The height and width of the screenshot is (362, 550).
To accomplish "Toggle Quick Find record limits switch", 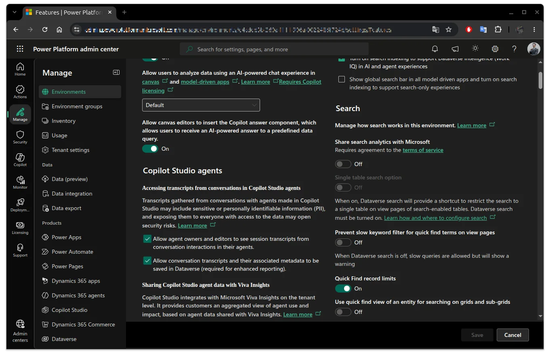I will 343,288.
